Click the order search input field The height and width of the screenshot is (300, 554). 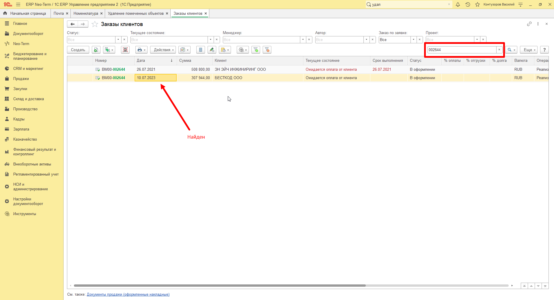(462, 50)
